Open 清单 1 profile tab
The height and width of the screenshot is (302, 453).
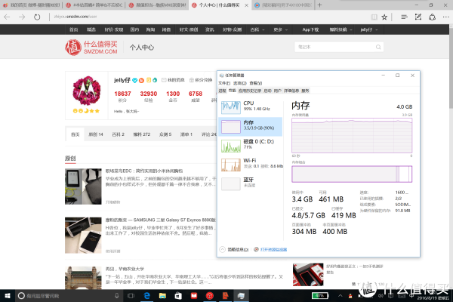[186, 134]
